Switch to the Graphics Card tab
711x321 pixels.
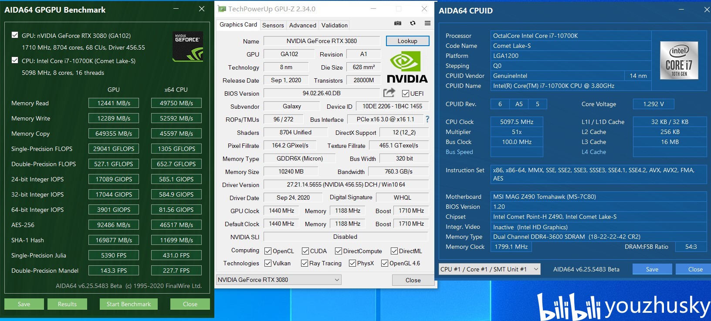238,25
